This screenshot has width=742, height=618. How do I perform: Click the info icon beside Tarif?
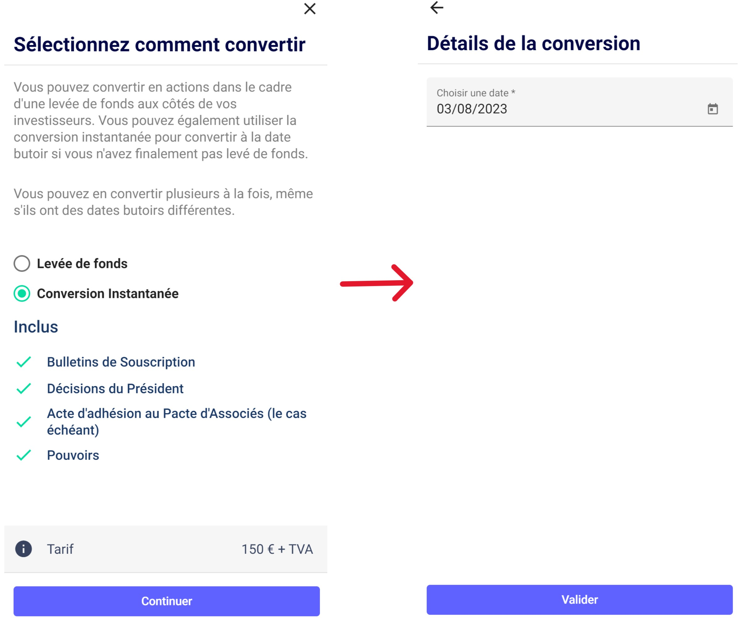[23, 549]
